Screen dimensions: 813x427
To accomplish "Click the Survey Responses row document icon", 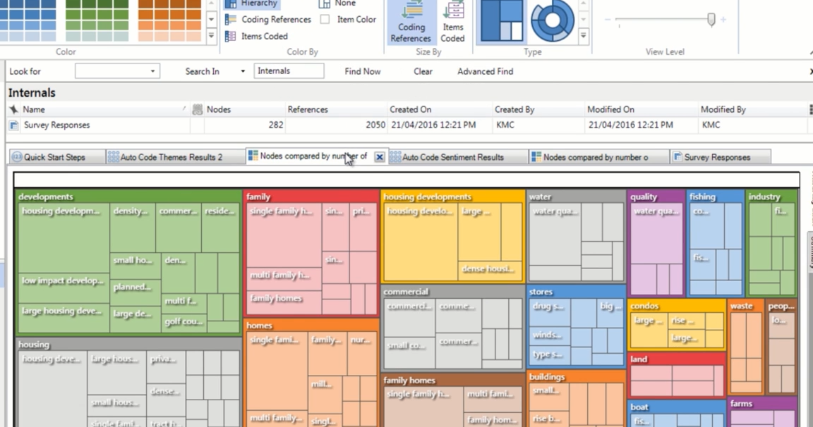I will pyautogui.click(x=14, y=125).
